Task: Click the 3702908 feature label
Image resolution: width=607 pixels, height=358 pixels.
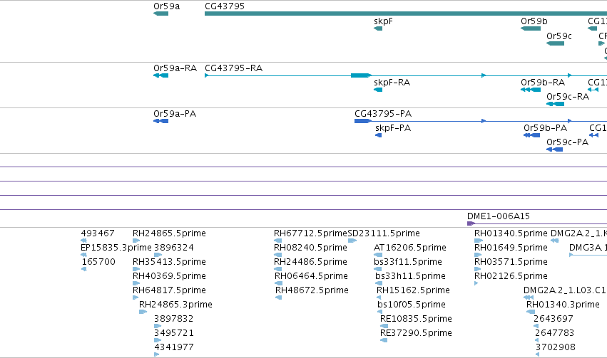Action: tap(556, 347)
